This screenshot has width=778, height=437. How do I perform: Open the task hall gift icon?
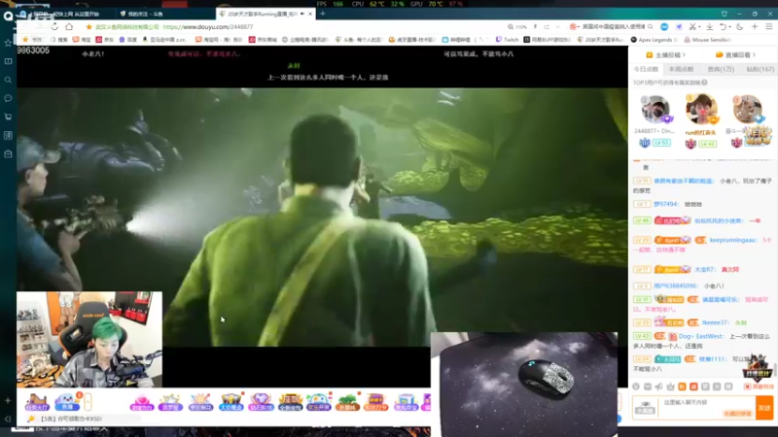tap(37, 402)
